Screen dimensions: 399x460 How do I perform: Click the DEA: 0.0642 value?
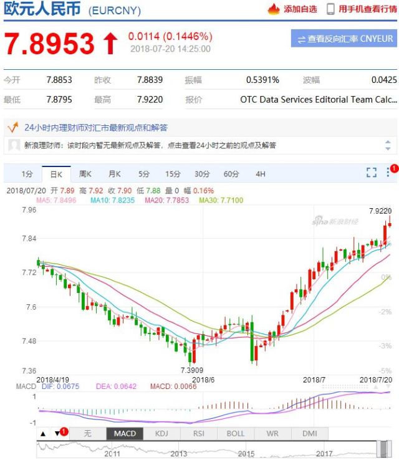pos(116,386)
